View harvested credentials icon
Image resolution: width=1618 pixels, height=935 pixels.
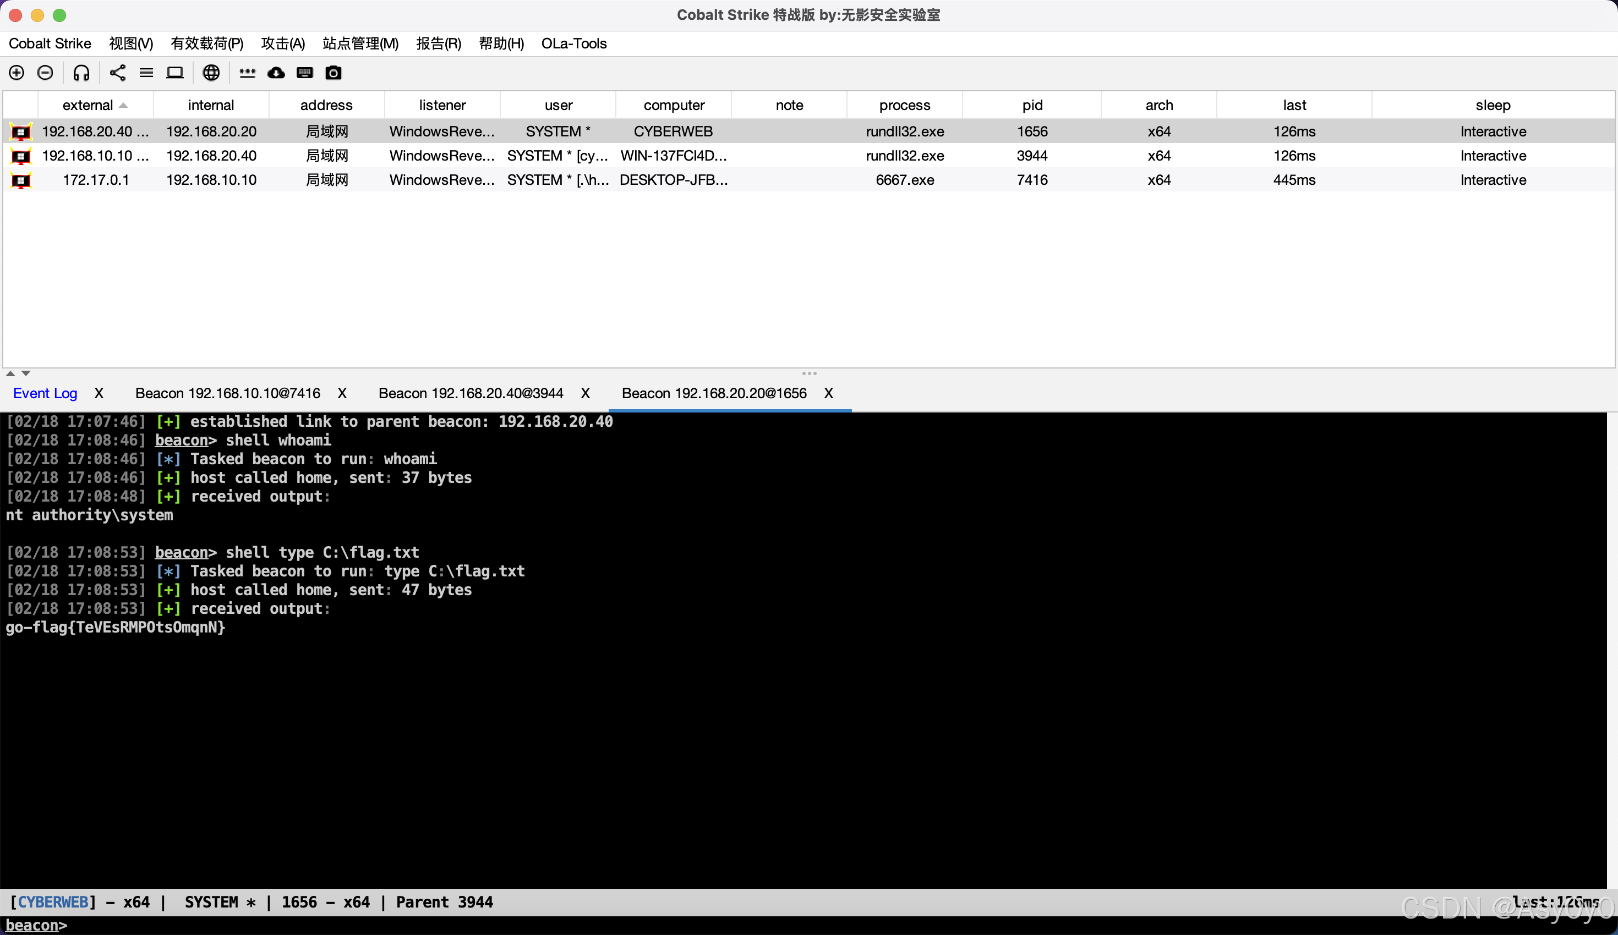[247, 73]
